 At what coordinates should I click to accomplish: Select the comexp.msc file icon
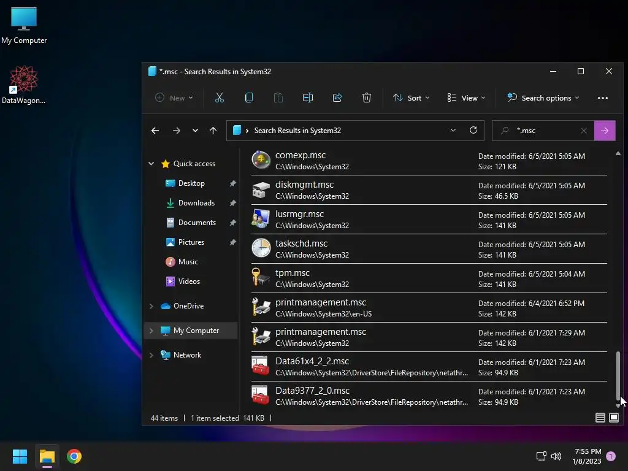[x=261, y=160]
